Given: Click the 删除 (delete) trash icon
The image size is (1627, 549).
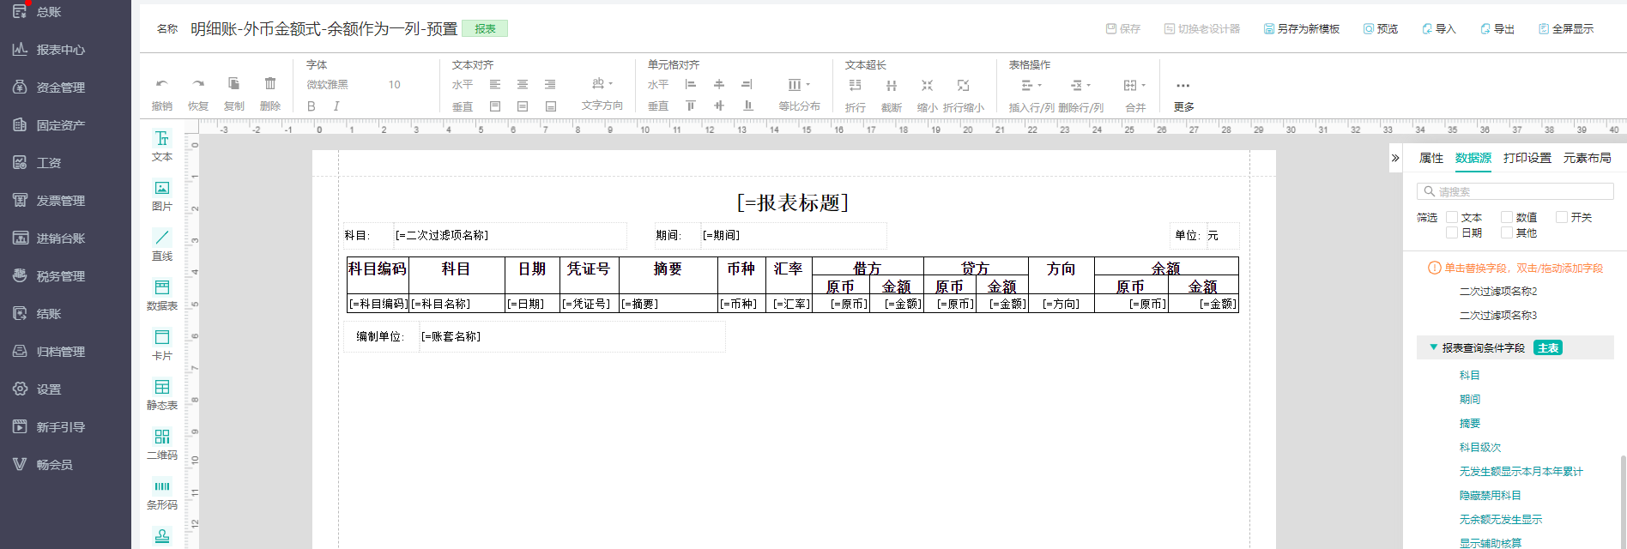Looking at the screenshot, I should tap(270, 83).
